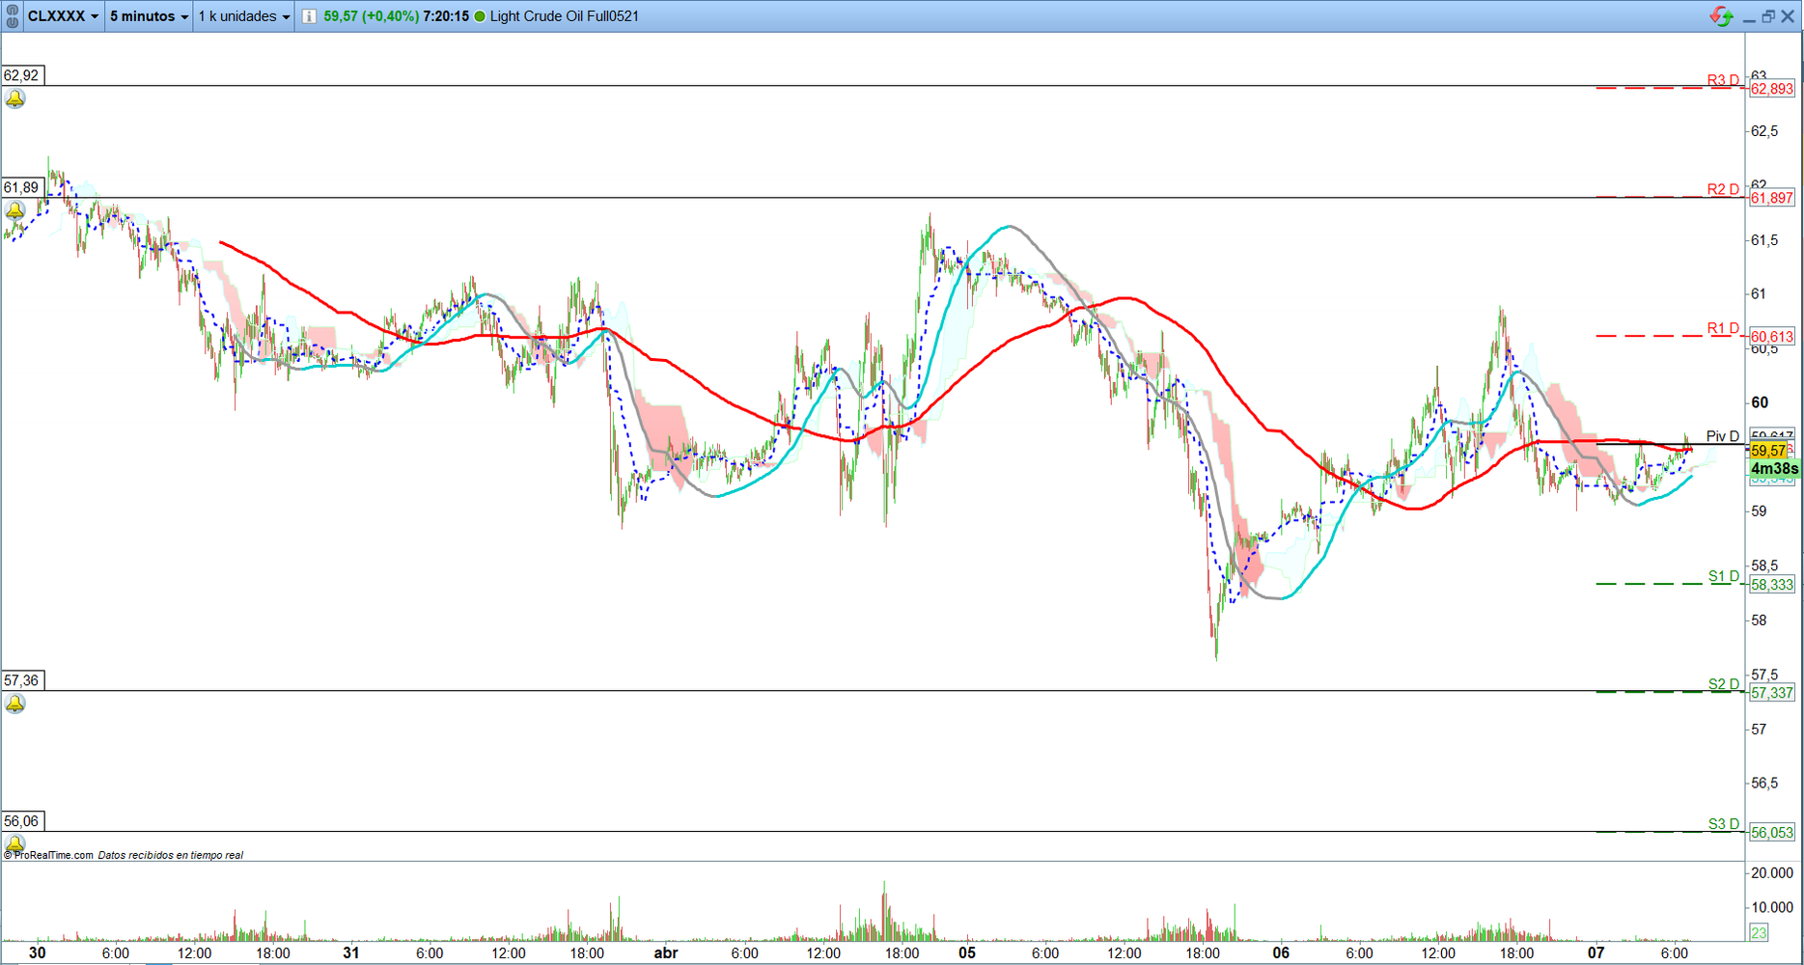Click the chart link-group chain icon
1804x965 pixels.
pos(13,16)
